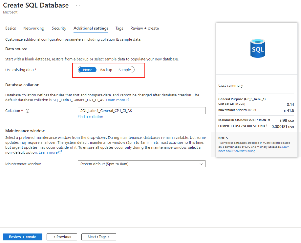The width and height of the screenshot is (301, 243).
Task: Open Learn more link about database collation
Action: (x=116, y=100)
